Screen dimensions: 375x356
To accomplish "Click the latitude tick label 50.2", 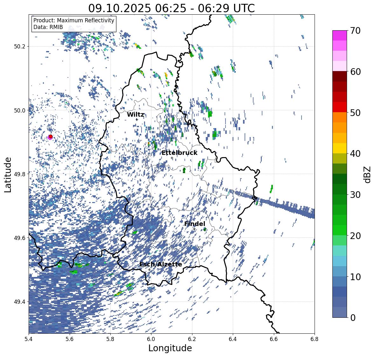I will pyautogui.click(x=19, y=47).
